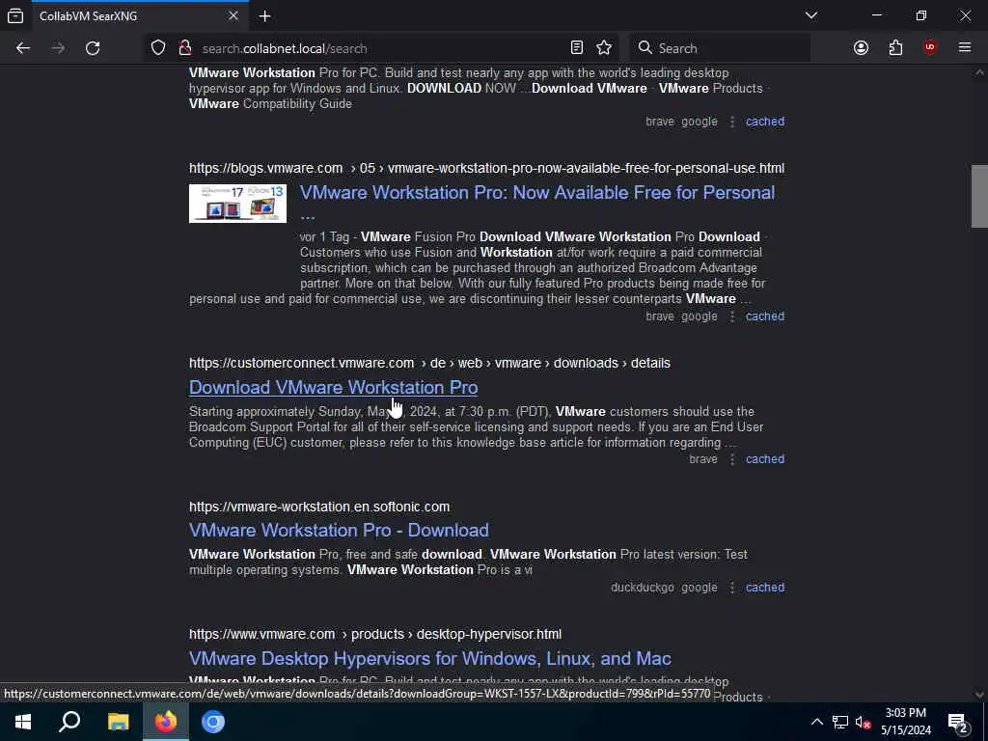
Task: Click the scrollbar down arrow
Action: pos(979,695)
